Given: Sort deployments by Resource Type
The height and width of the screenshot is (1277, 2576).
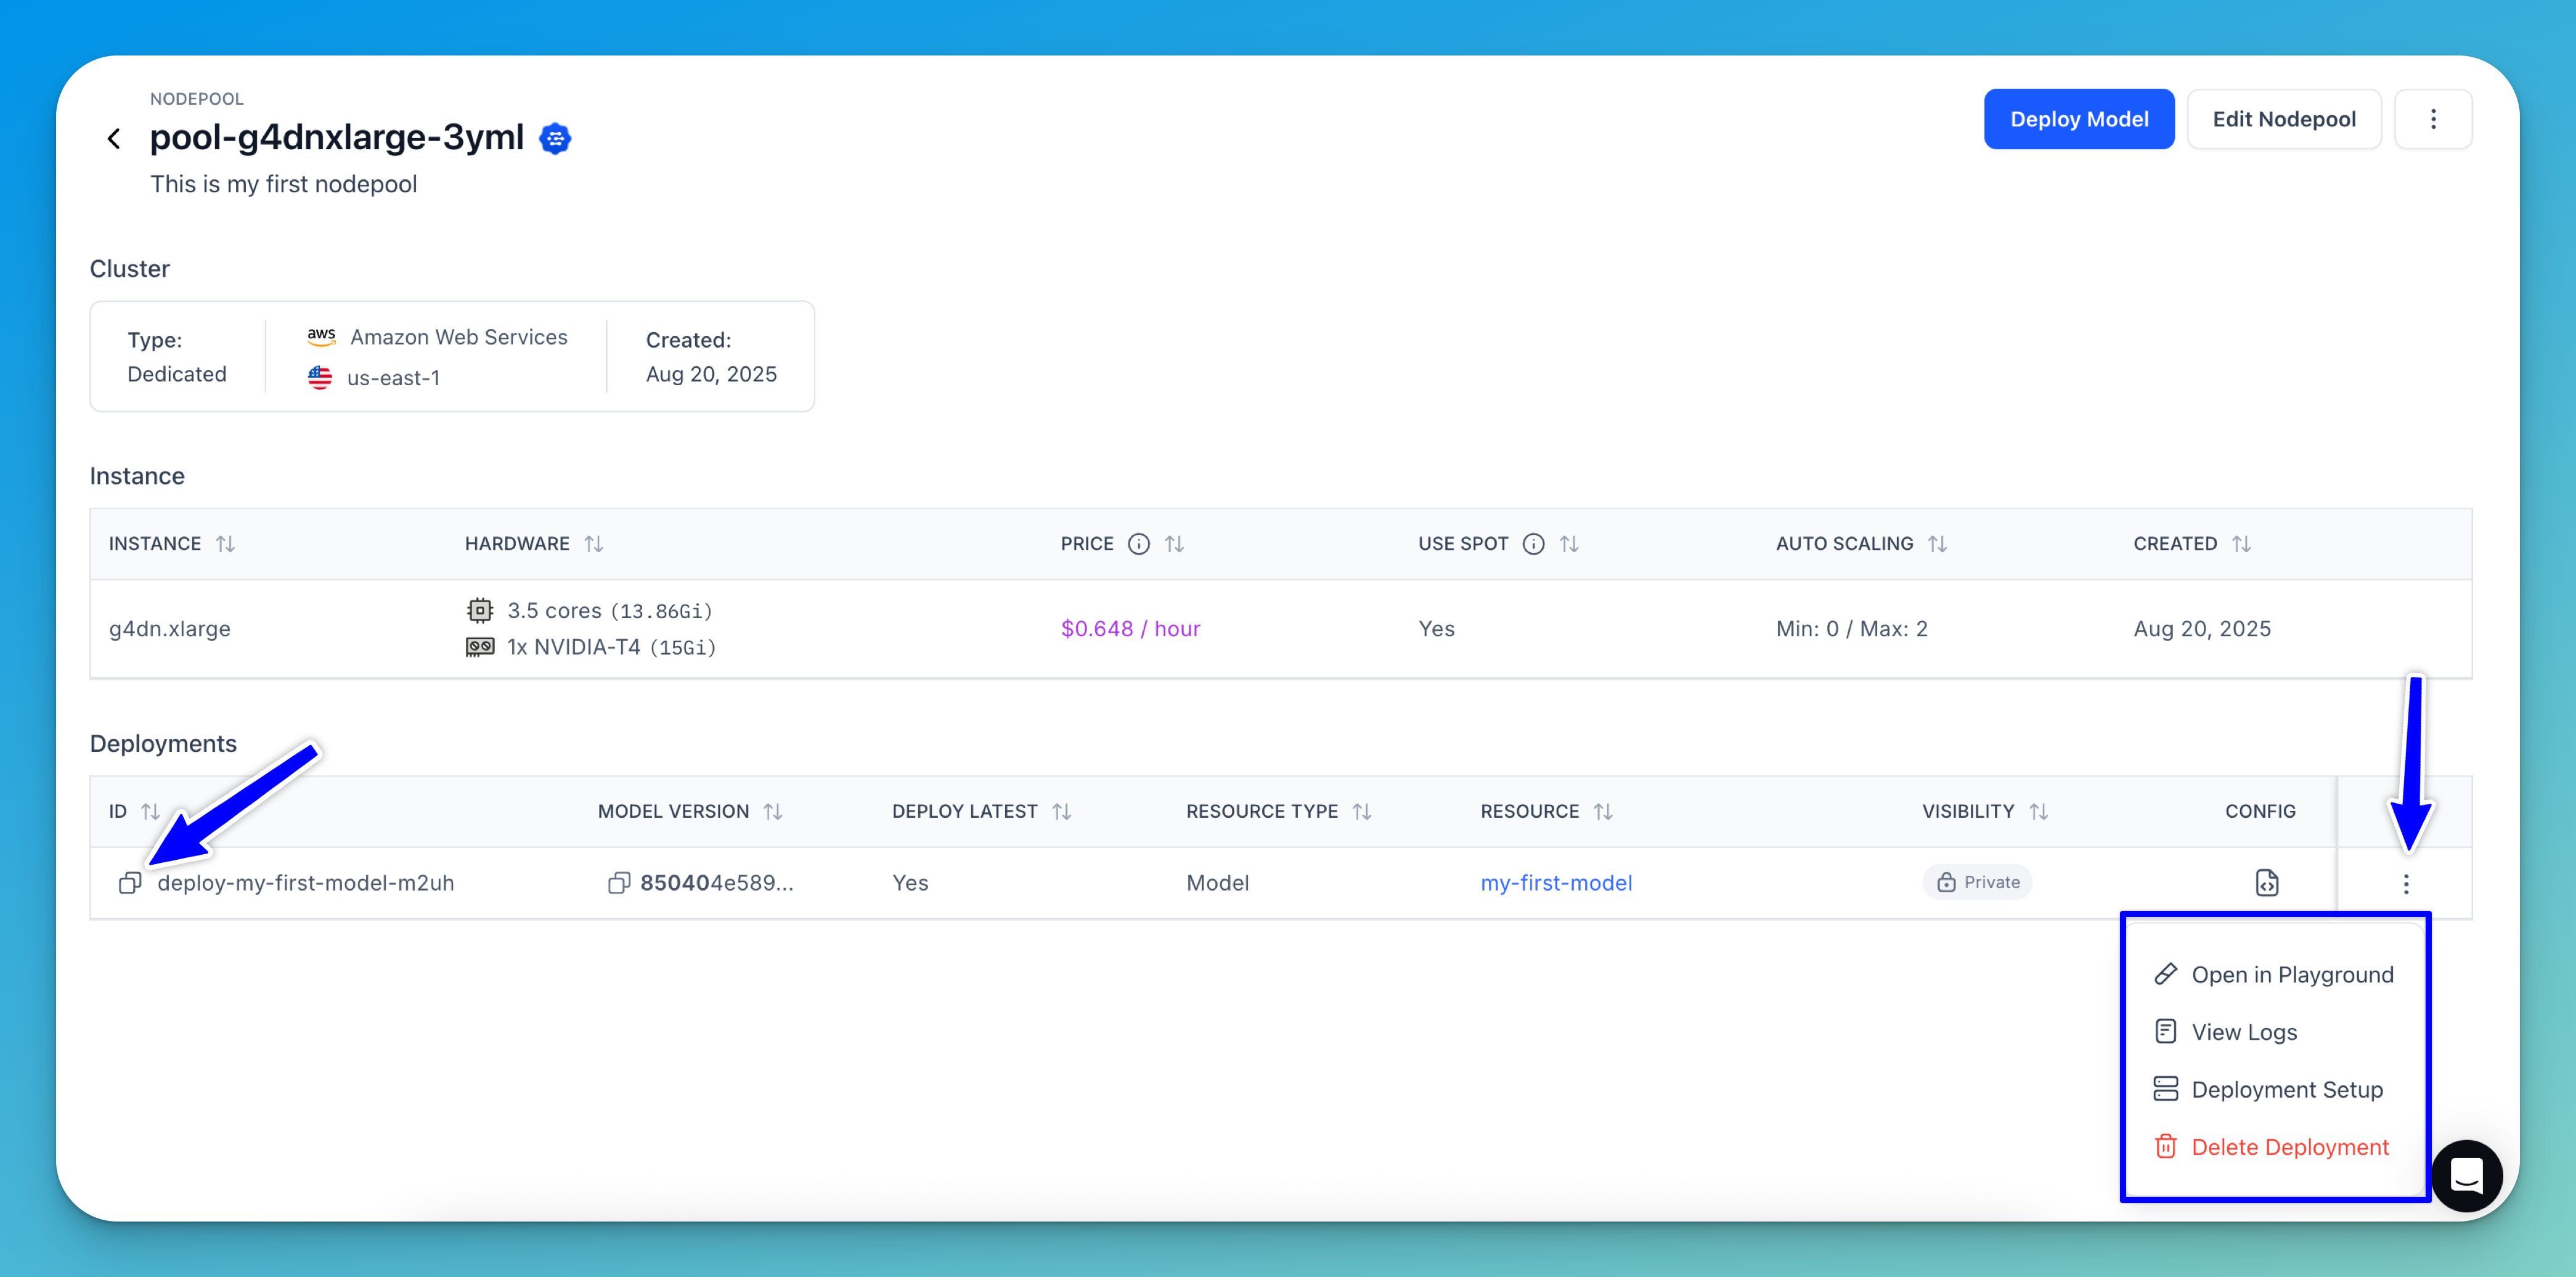Looking at the screenshot, I should pyautogui.click(x=1362, y=812).
